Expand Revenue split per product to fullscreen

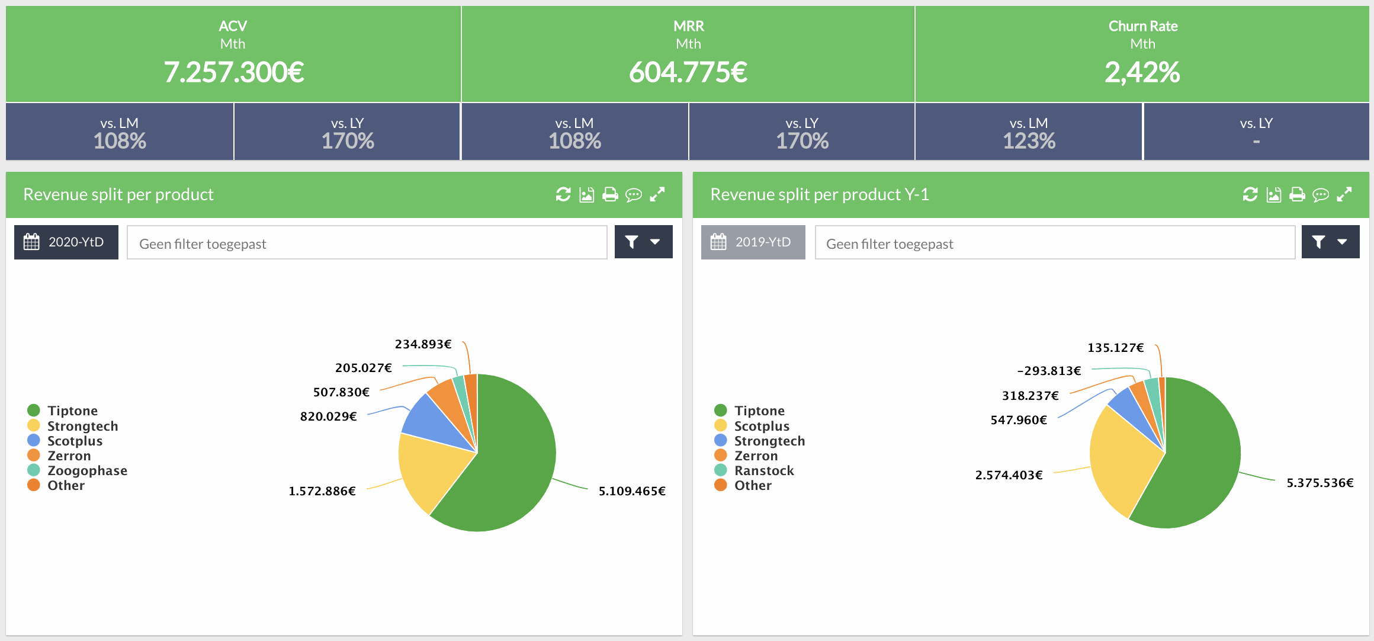click(657, 194)
